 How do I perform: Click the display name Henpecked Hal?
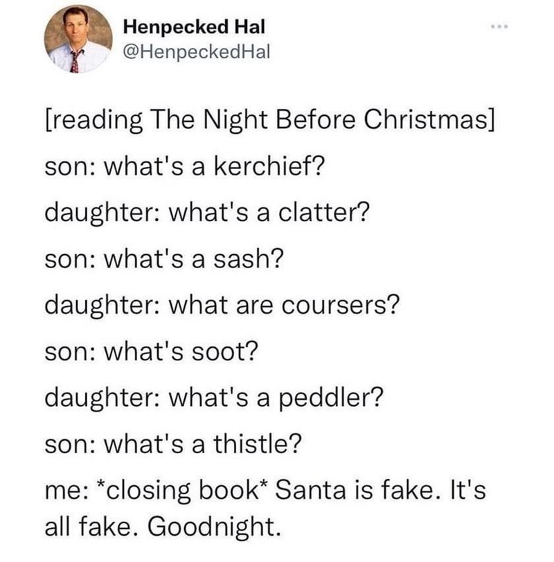tap(183, 29)
